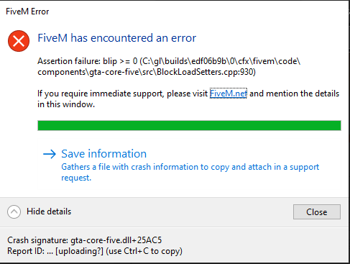Click the Close button
Image resolution: width=350 pixels, height=264 pixels.
coord(317,211)
